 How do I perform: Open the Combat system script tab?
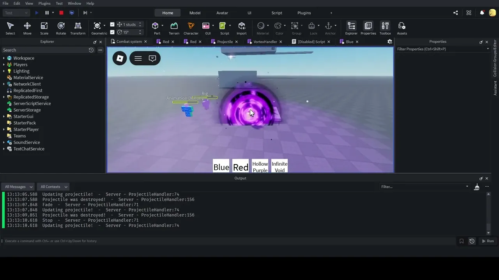pyautogui.click(x=129, y=42)
